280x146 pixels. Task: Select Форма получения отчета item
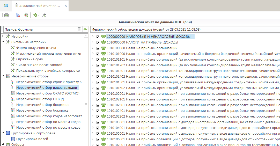coord(36,48)
